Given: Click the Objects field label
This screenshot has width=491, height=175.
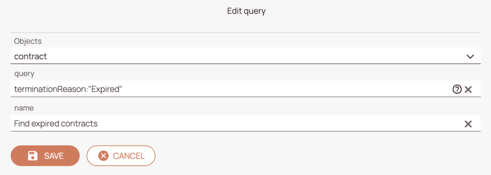Looking at the screenshot, I should pyautogui.click(x=28, y=41).
